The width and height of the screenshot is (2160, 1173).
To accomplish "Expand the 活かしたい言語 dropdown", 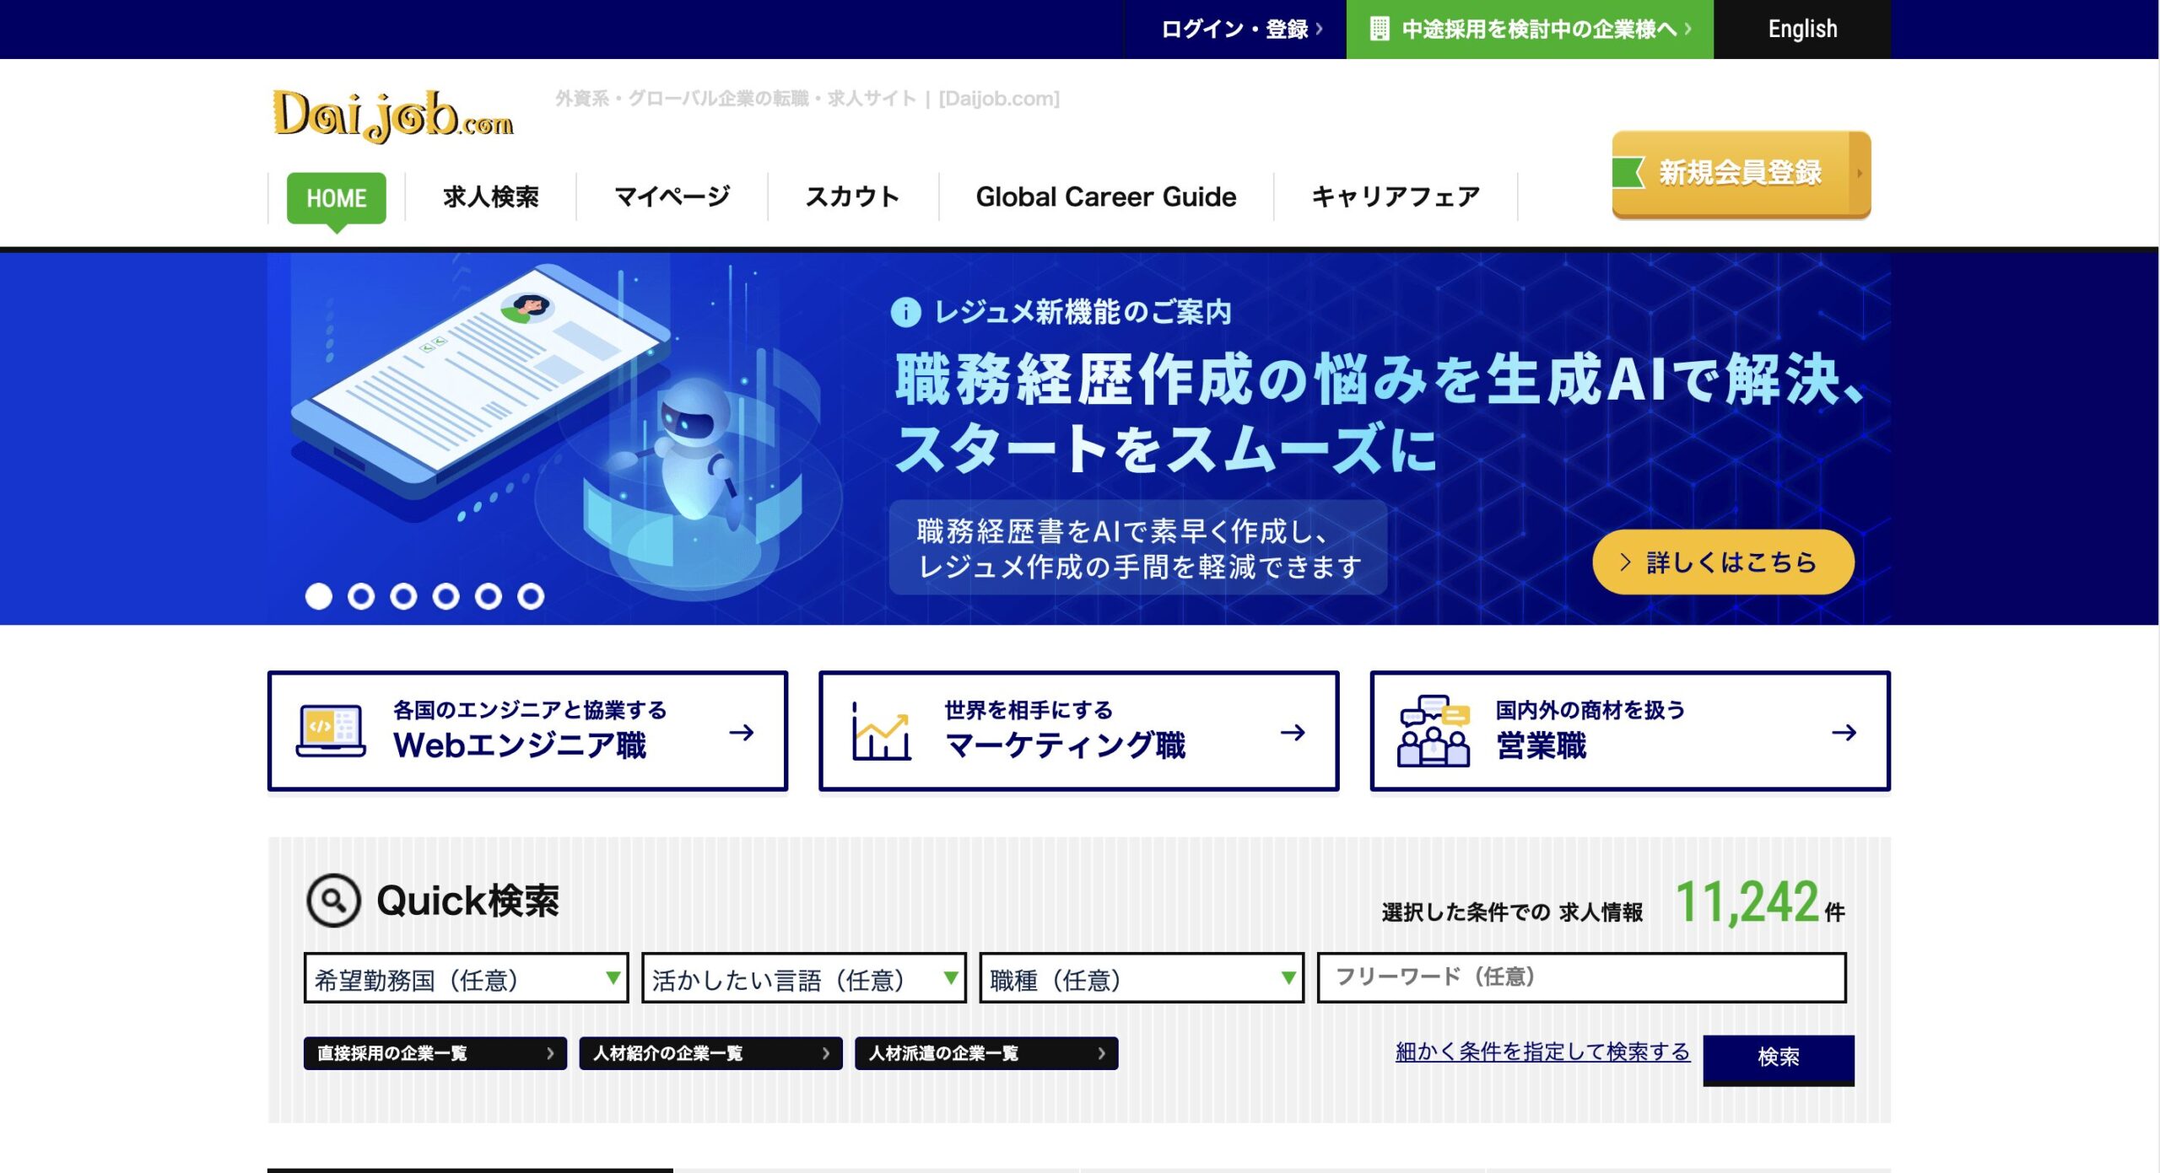I will click(x=803, y=978).
